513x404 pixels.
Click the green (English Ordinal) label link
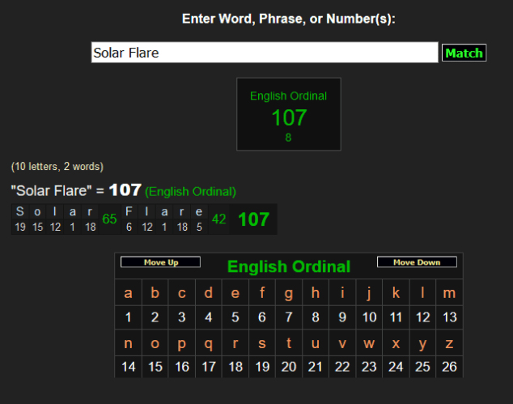click(190, 192)
